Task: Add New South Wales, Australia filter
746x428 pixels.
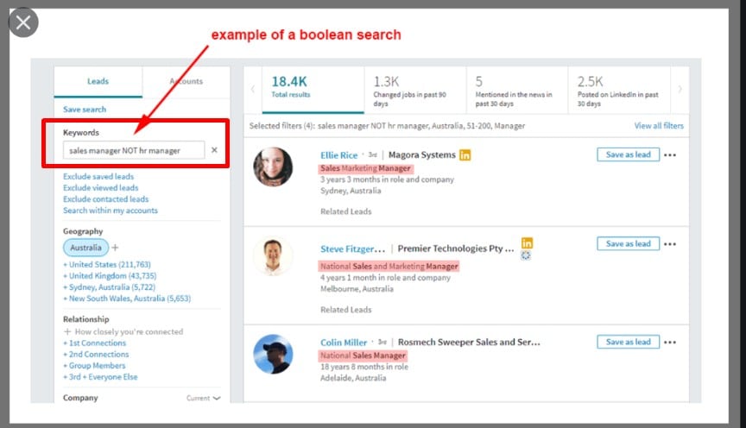Action: (127, 299)
